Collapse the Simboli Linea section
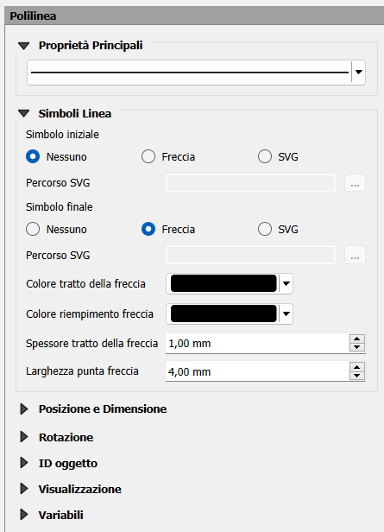384x532 pixels. 24,114
